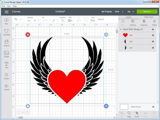Expand the More toolbar menu
This screenshot has width=160, height=120.
pos(101,19)
